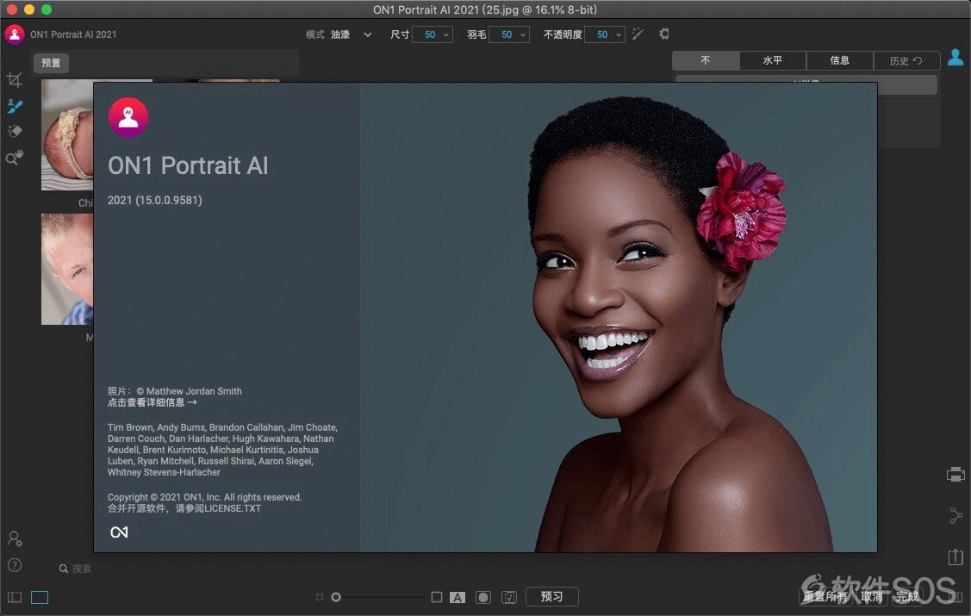This screenshot has width=971, height=616.
Task: Click the search magnifier icon in presets
Action: click(x=63, y=569)
